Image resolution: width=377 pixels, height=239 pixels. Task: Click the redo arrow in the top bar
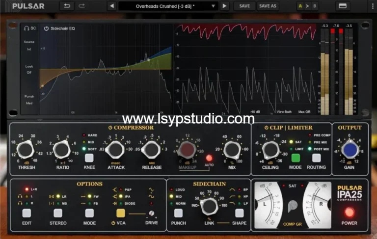(x=82, y=6)
